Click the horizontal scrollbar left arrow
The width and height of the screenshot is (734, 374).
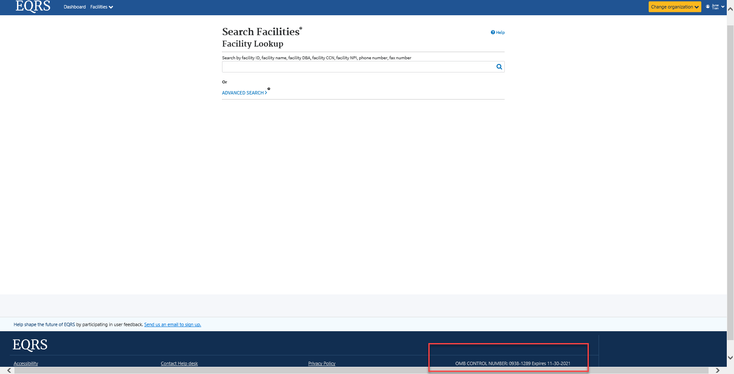coord(9,371)
